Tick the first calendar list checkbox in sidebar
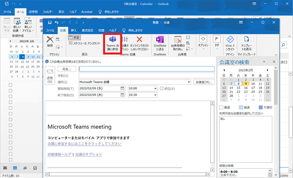 (11, 85)
